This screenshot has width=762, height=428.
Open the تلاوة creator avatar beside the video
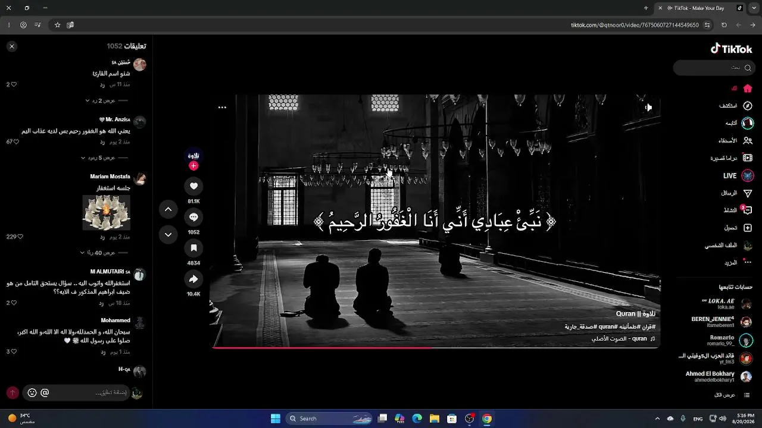tap(193, 156)
